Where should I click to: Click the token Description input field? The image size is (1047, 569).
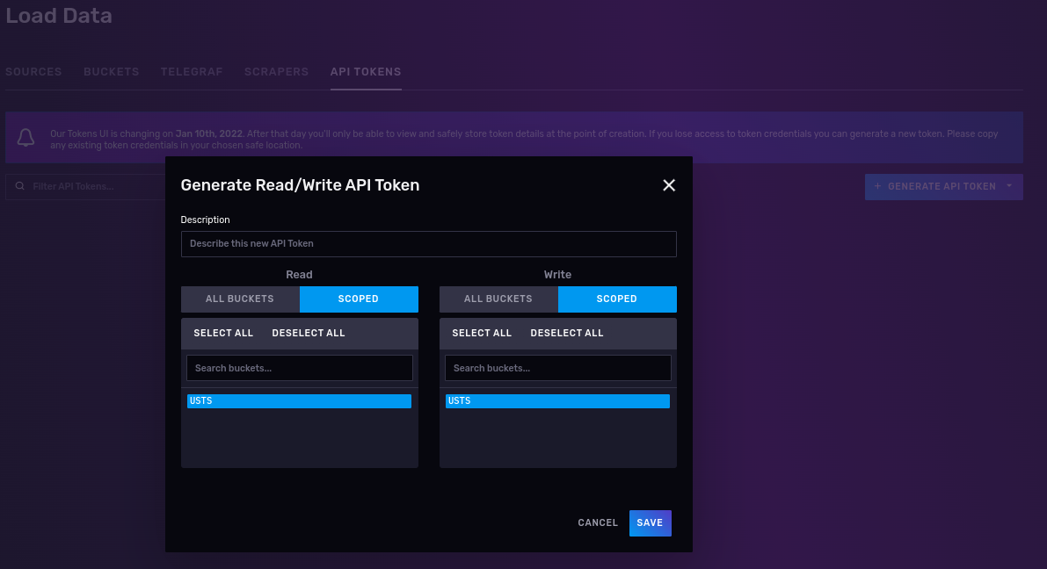click(x=428, y=244)
